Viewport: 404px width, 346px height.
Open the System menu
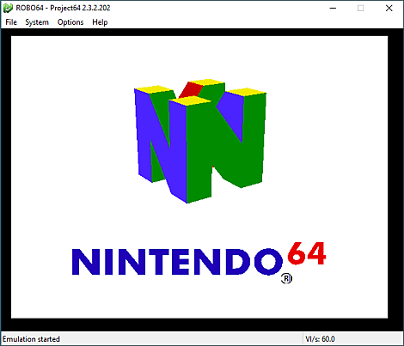coord(37,22)
